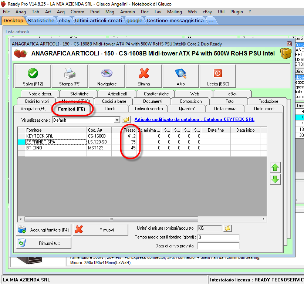This screenshot has height=284, width=304.
Task: Click the Unita' di misura KG field
Action: [x=210, y=228]
